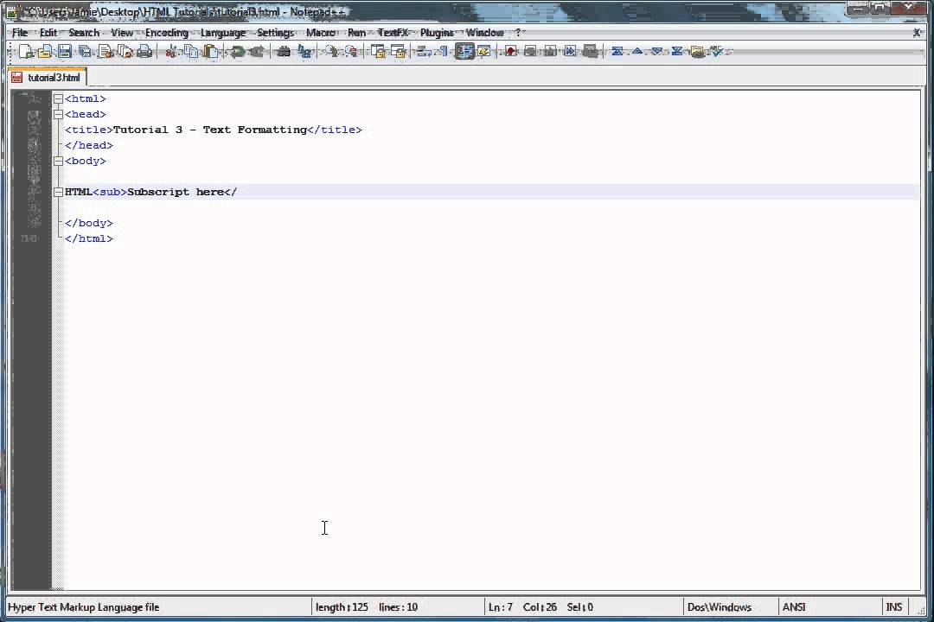Click the 'Ln : 7' status bar entry
Screen dimensions: 934x622
[501, 607]
